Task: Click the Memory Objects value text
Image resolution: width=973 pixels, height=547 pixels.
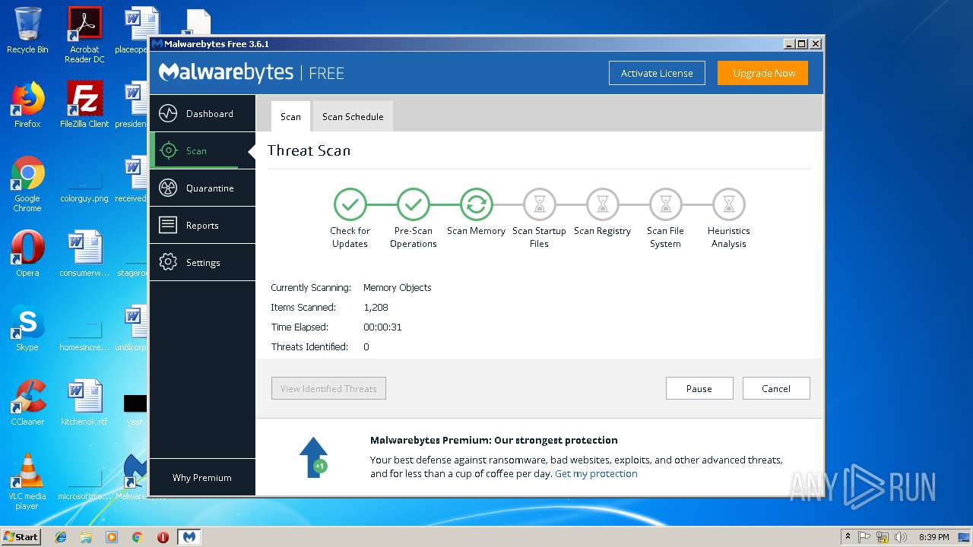Action: (398, 287)
